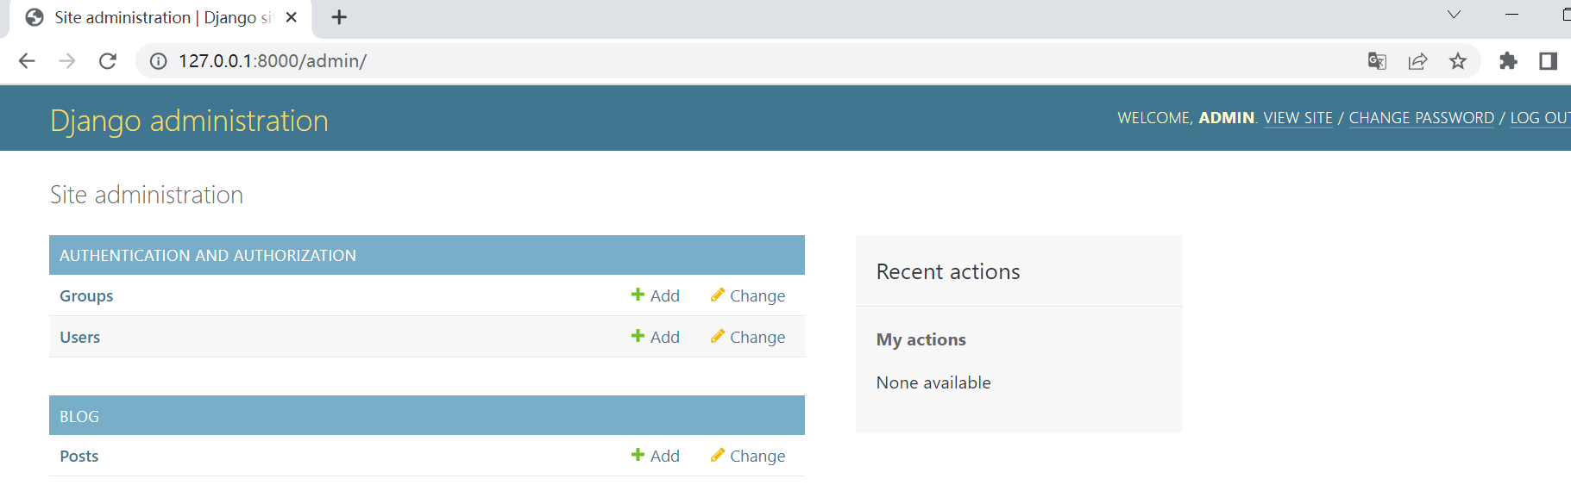Change Users entries
This screenshot has width=1571, height=491.
[748, 337]
